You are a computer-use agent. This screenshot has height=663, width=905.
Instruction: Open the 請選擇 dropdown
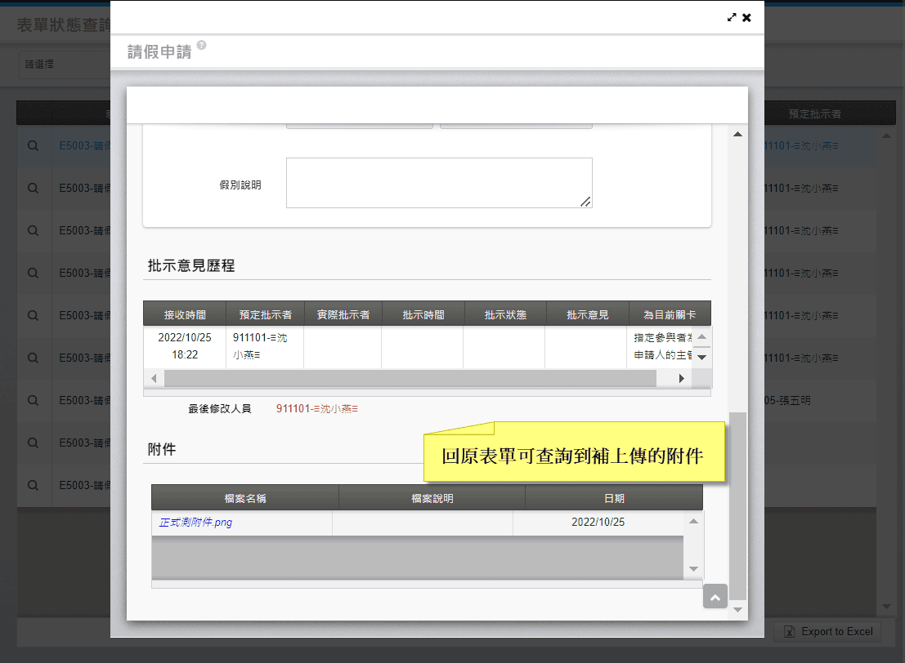click(x=61, y=65)
